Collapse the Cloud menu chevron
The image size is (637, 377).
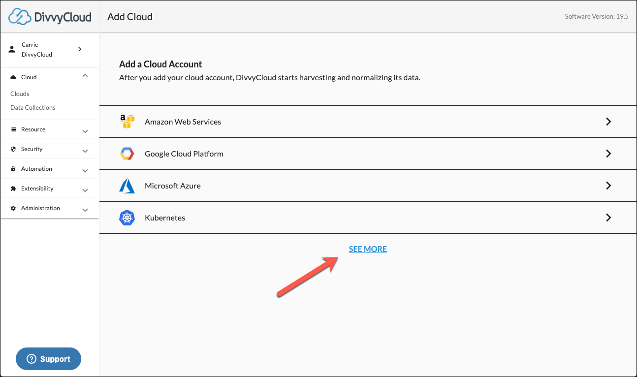click(x=85, y=75)
